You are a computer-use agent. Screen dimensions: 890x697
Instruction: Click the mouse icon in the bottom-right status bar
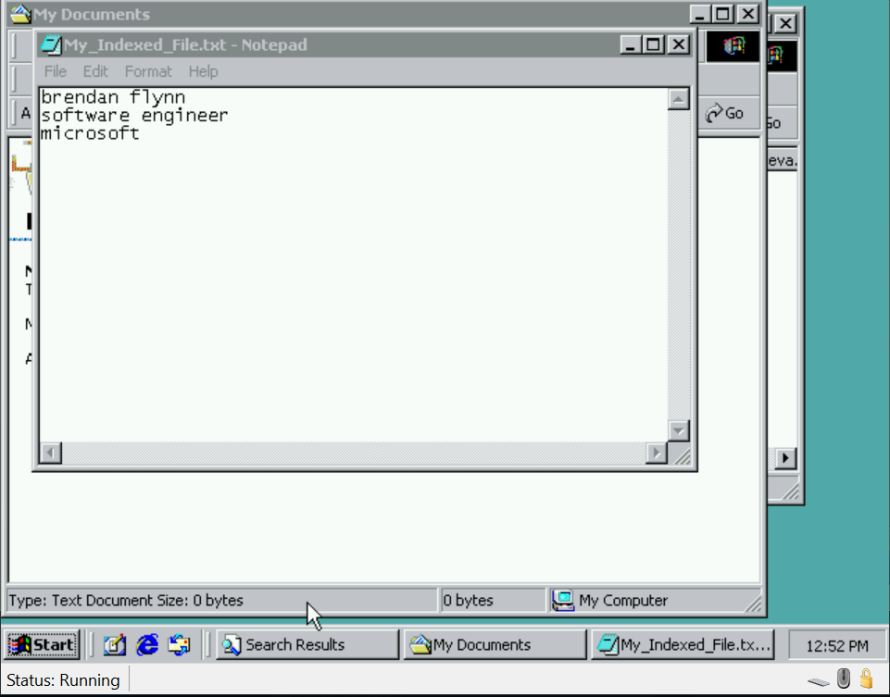pos(844,679)
